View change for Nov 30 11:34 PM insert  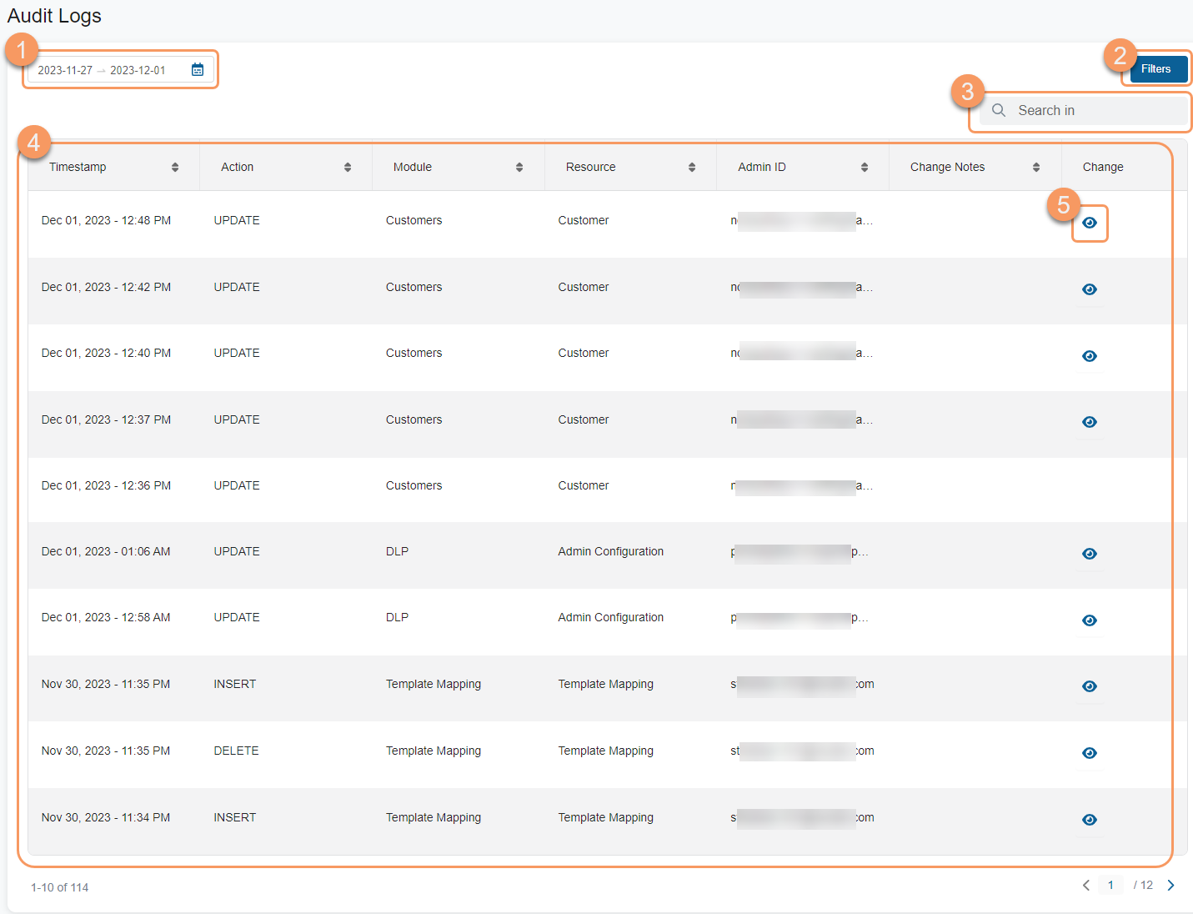click(1089, 820)
